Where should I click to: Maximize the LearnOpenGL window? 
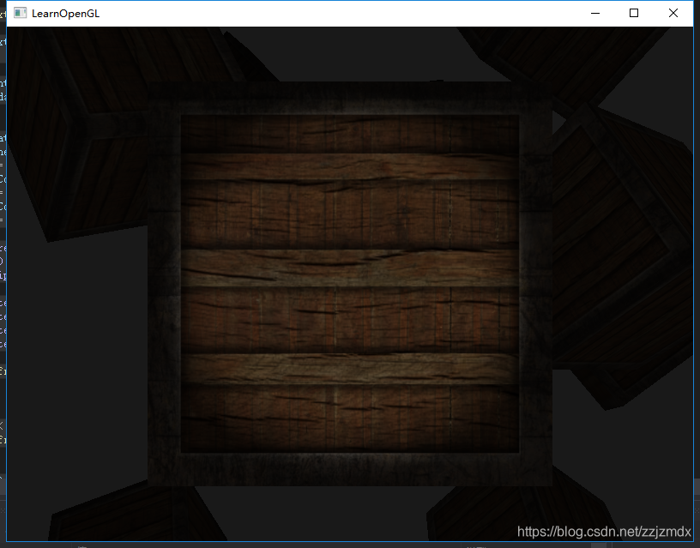click(633, 14)
